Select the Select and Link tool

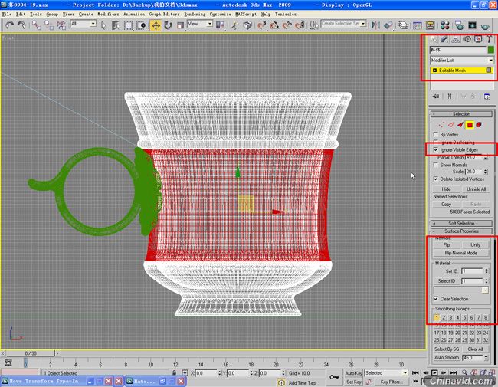(36, 25)
